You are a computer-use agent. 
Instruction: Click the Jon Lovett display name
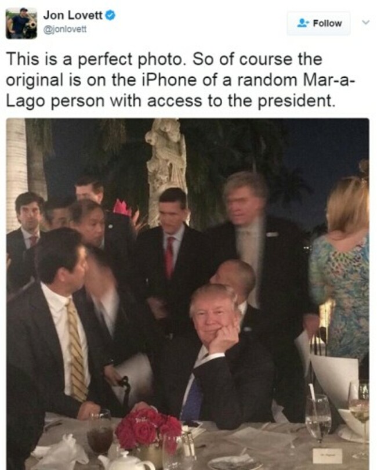point(73,15)
